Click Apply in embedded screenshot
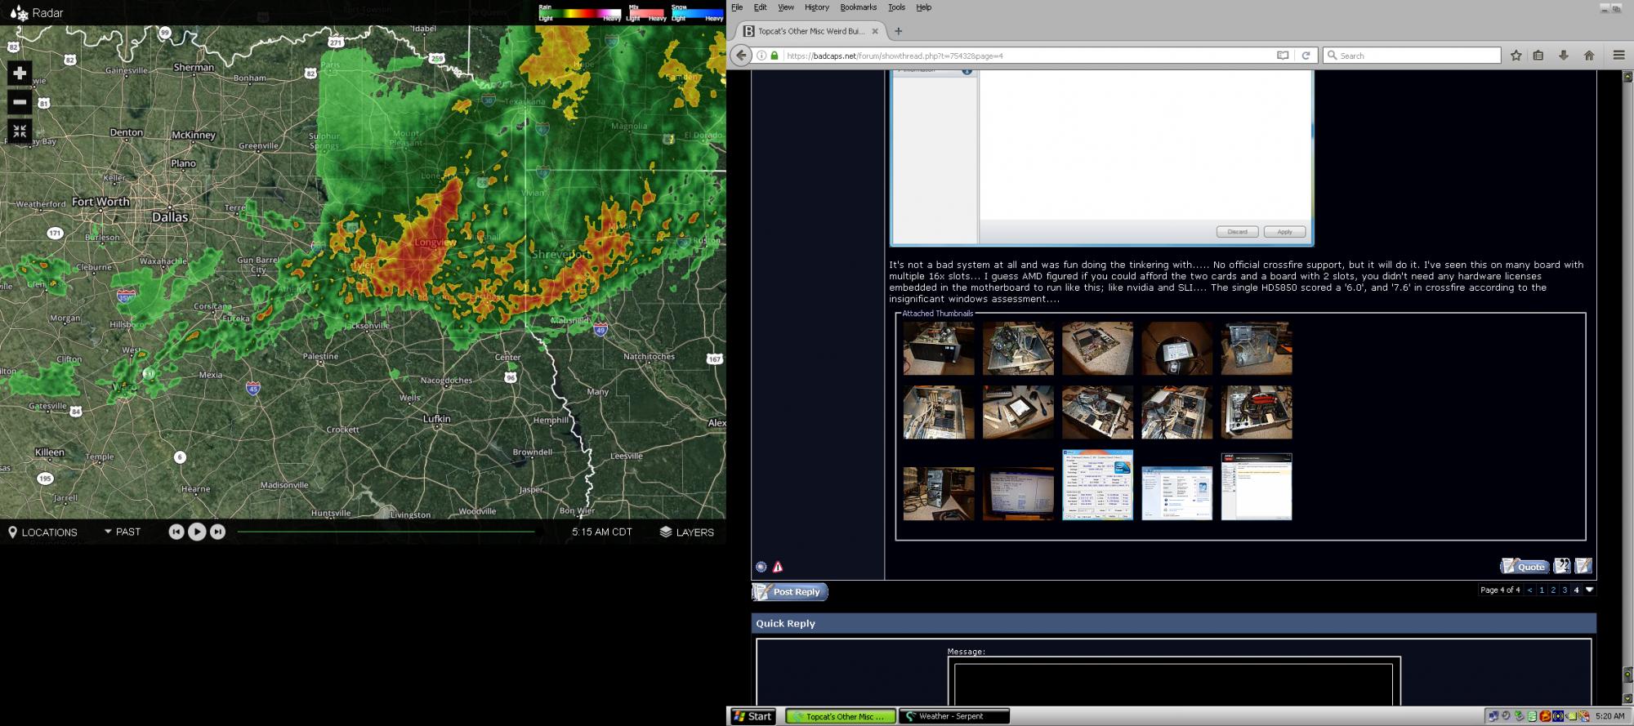The height and width of the screenshot is (726, 1634). [x=1284, y=232]
